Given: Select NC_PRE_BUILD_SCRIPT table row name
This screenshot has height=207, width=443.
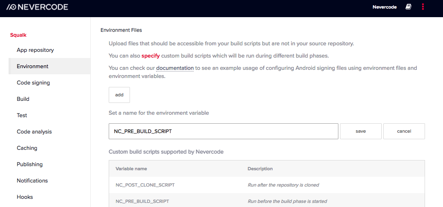Looking at the screenshot, I should [142, 202].
